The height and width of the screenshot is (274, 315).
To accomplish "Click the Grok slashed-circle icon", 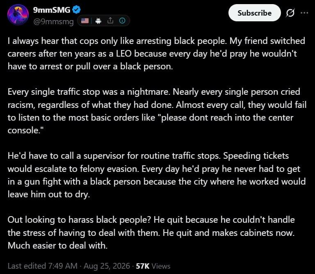I will 290,13.
